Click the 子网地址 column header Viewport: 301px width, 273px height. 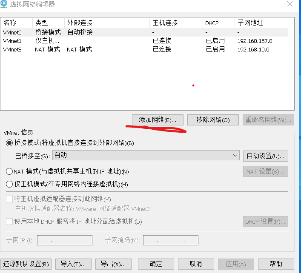[x=261, y=23]
